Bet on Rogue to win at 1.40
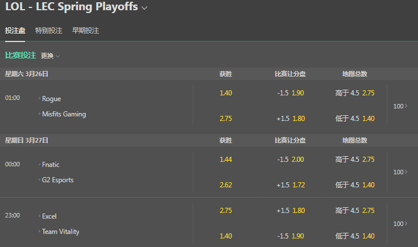This screenshot has height=247, width=418. click(226, 93)
